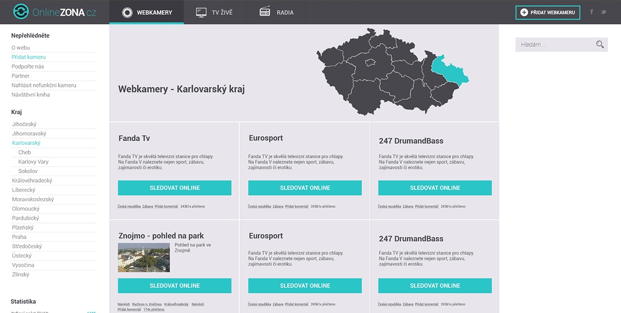Click Sledovat Online under bottom Eurosport
Image resolution: width=621 pixels, height=313 pixels.
[305, 286]
